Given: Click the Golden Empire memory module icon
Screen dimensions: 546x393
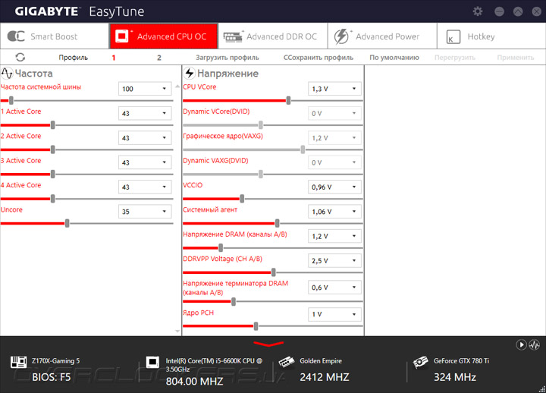Looking at the screenshot, I should tap(286, 362).
